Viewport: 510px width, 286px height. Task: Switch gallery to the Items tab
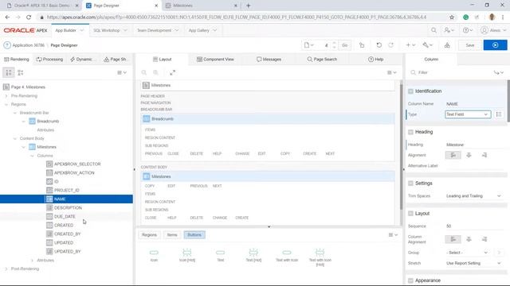172,235
